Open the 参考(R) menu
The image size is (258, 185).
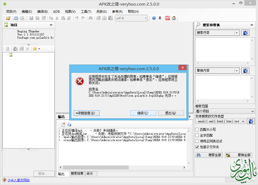click(x=117, y=12)
